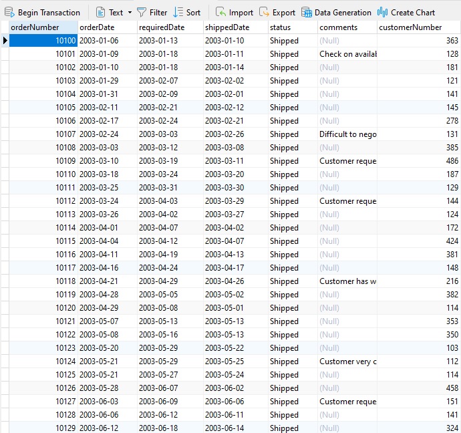Click the 'Customer very c' comment cell
Screen dimensions: 461x433
click(x=347, y=362)
